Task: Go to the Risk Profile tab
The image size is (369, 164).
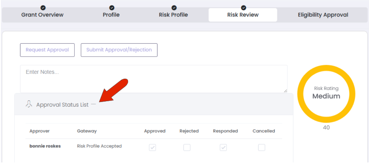Action: click(x=173, y=15)
